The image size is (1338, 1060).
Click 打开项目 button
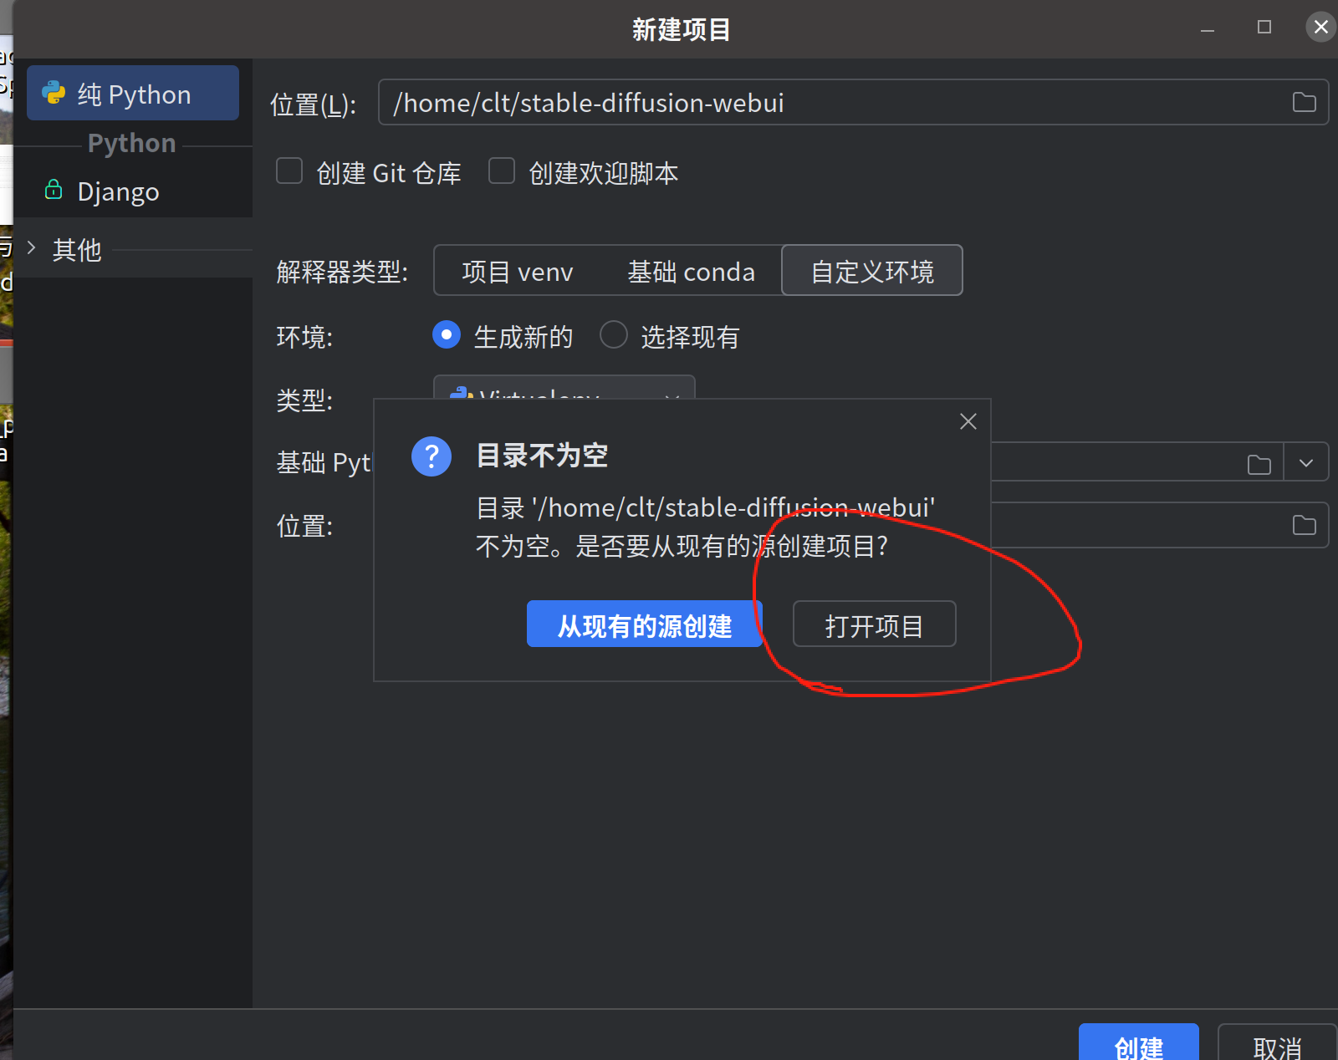(874, 624)
